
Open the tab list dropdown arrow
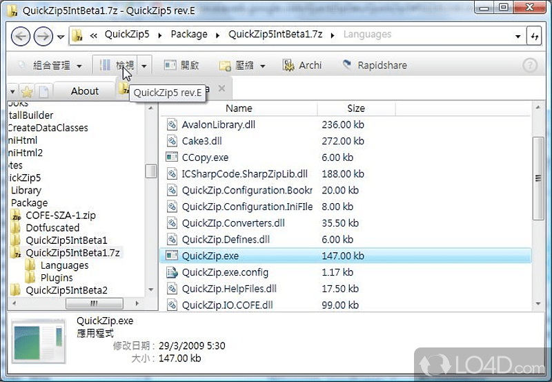(x=12, y=92)
